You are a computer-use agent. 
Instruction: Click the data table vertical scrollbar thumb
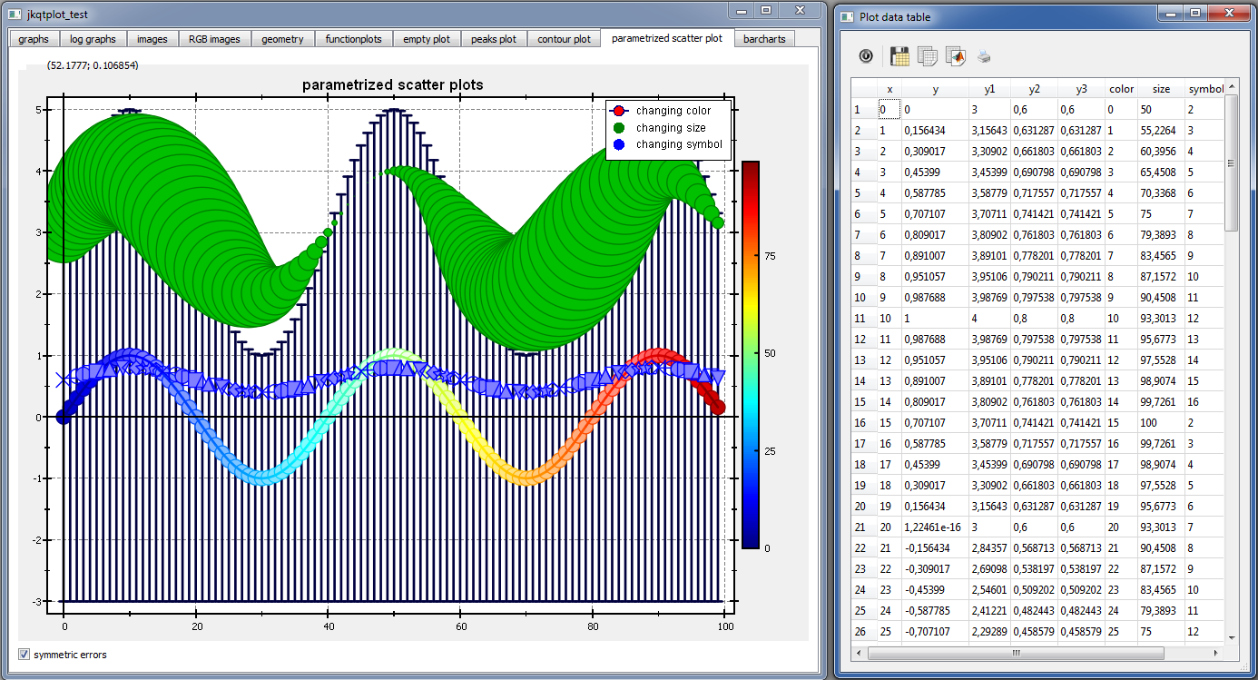[x=1232, y=163]
